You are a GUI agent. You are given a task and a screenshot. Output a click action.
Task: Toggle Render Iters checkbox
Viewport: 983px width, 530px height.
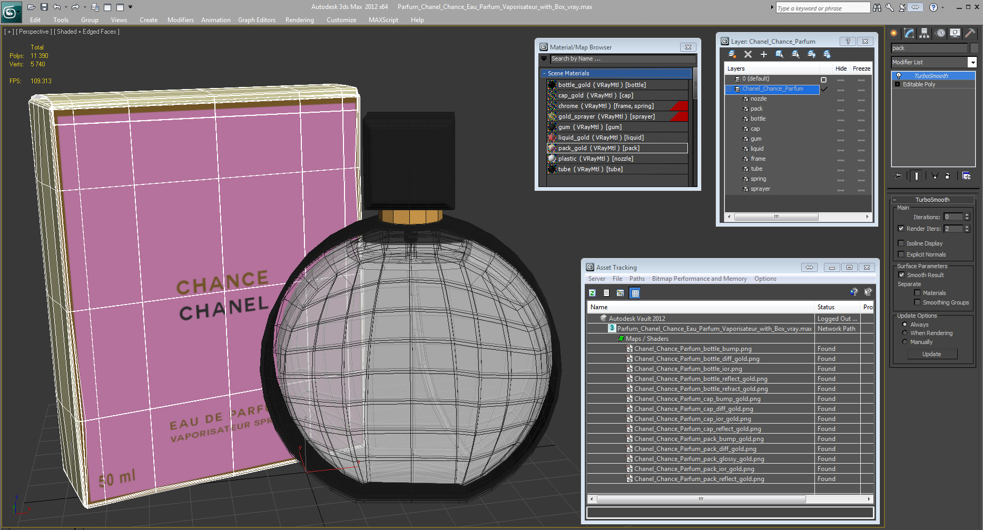(901, 229)
